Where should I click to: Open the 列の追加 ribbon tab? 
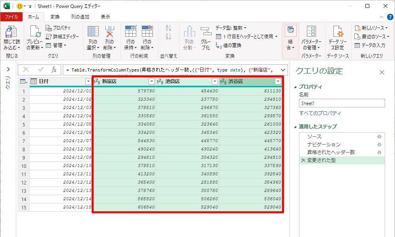(80, 17)
